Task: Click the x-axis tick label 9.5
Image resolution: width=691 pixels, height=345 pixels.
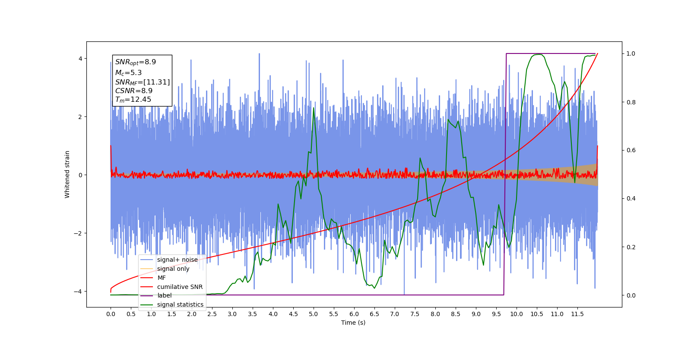Action: coord(496,314)
